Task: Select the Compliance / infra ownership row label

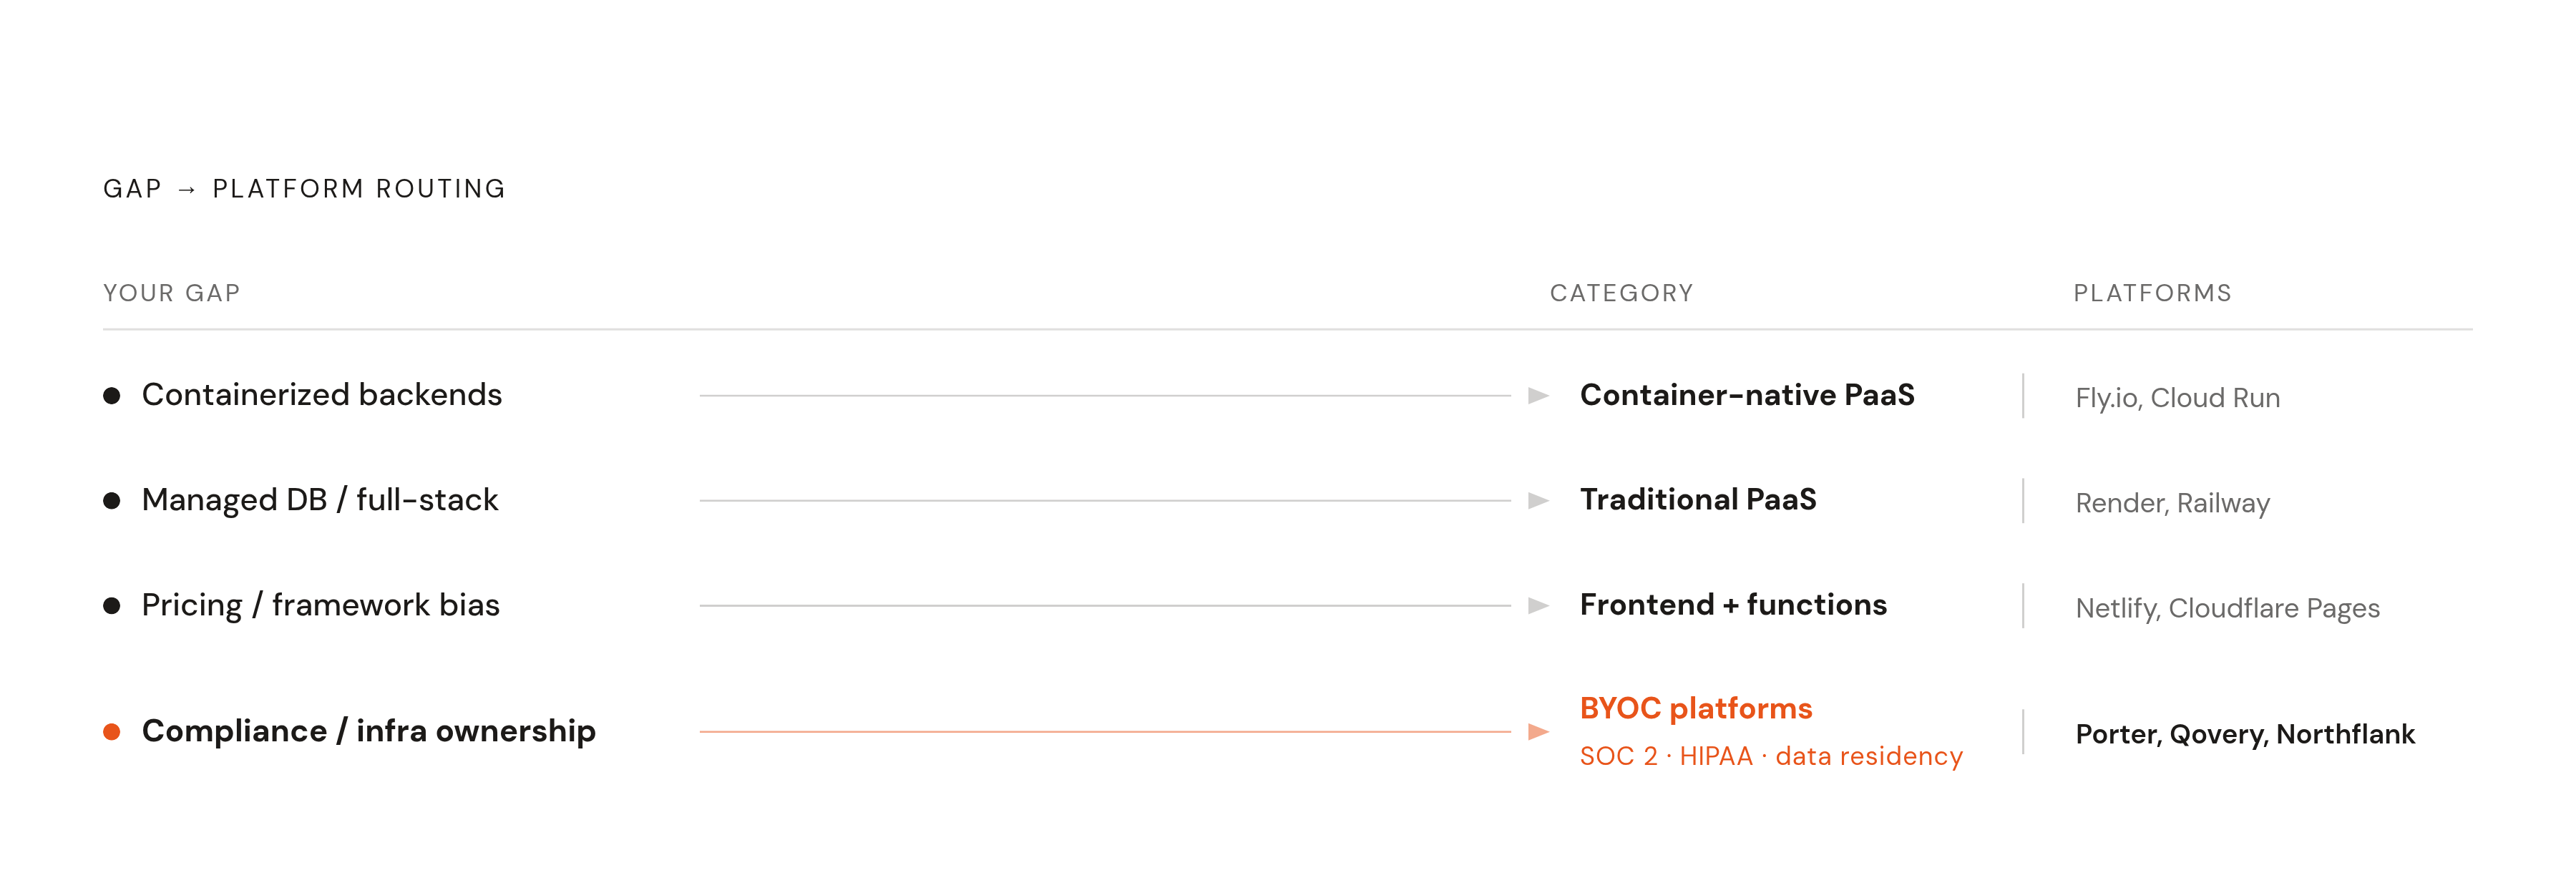Action: (369, 731)
